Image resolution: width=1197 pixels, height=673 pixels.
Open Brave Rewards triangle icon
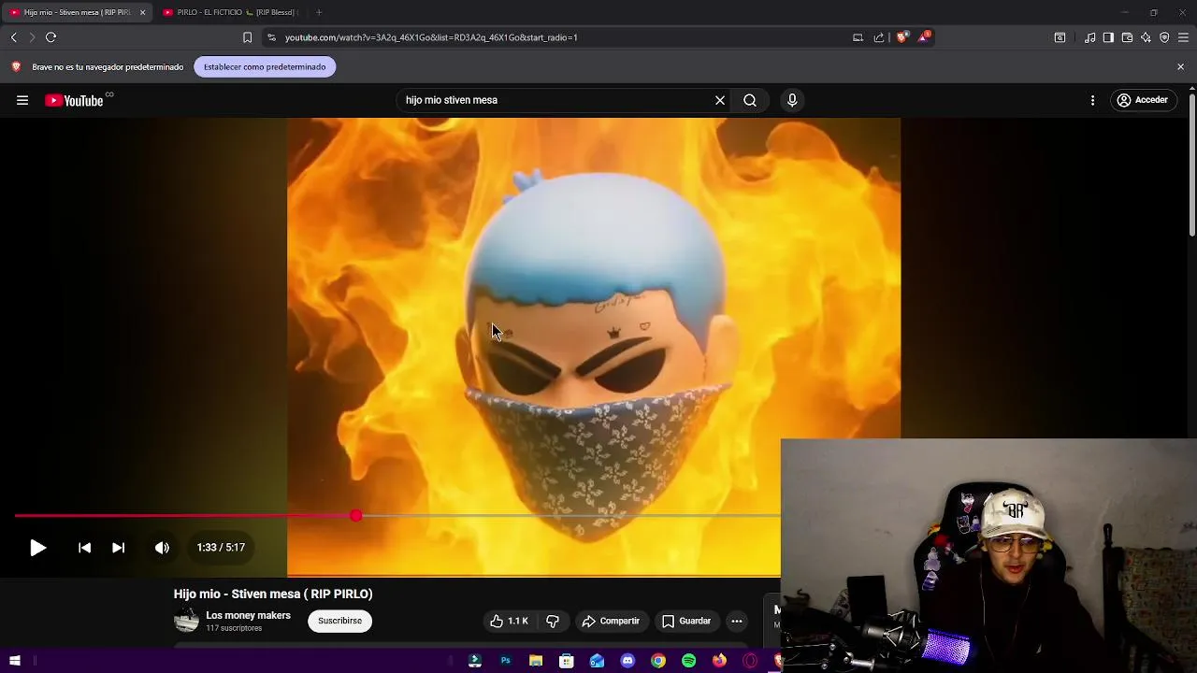924,37
